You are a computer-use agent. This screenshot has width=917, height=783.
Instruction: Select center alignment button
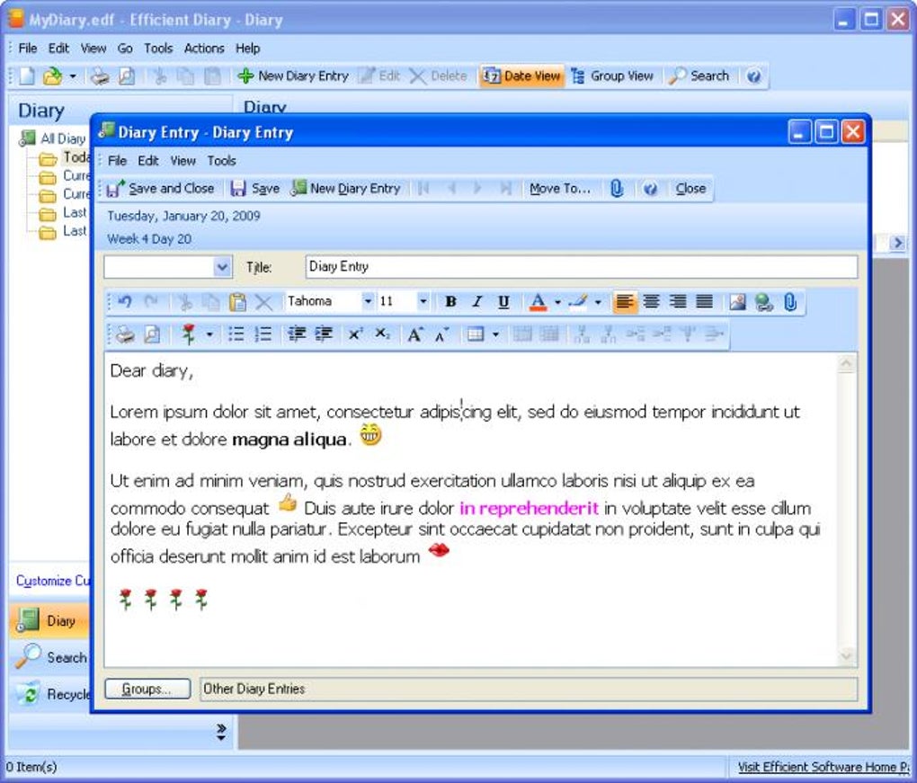(x=652, y=302)
